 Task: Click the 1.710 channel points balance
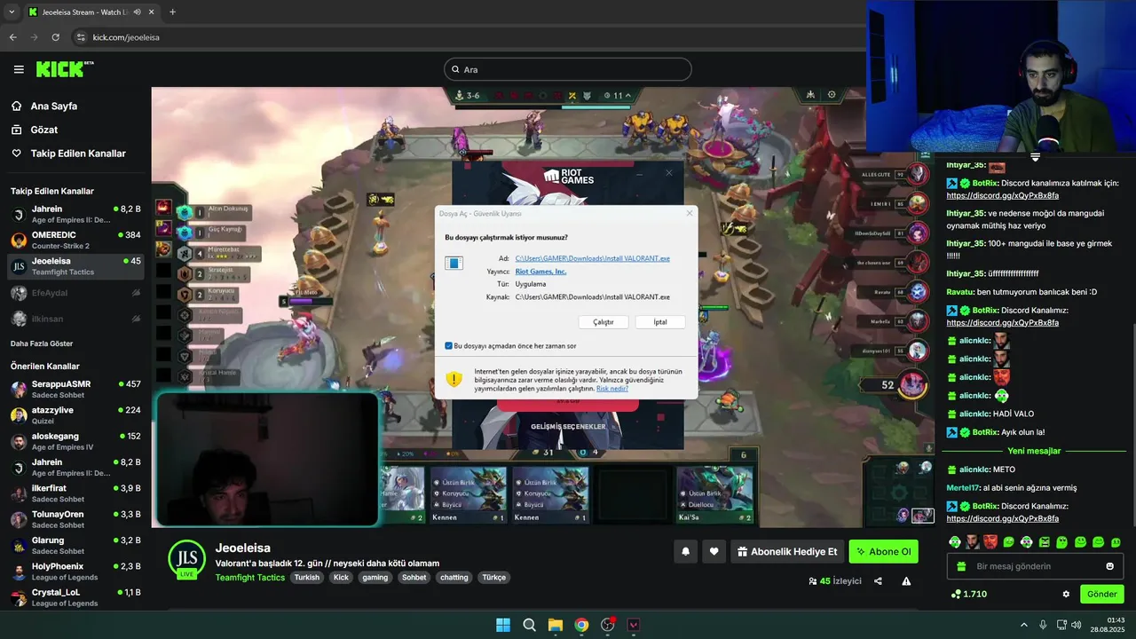coord(968,594)
